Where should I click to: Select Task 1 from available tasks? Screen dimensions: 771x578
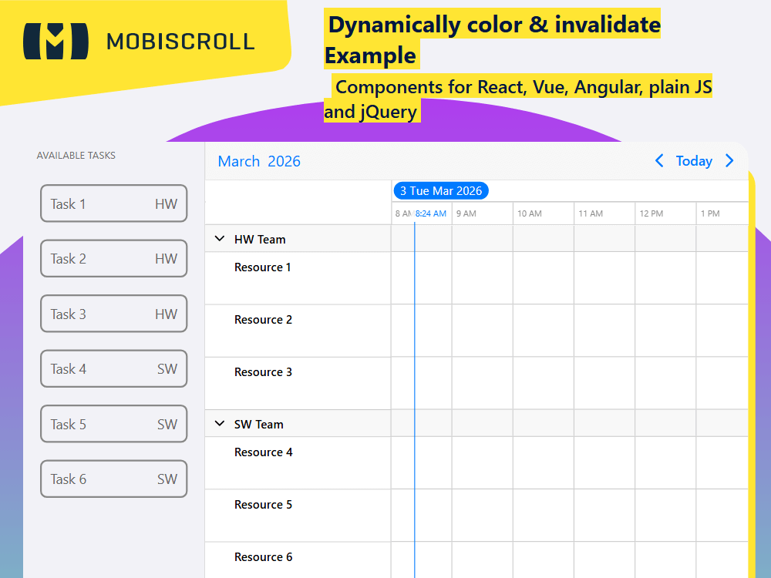click(113, 203)
